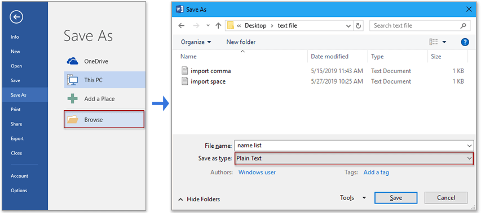Click the Save button

pos(396,198)
